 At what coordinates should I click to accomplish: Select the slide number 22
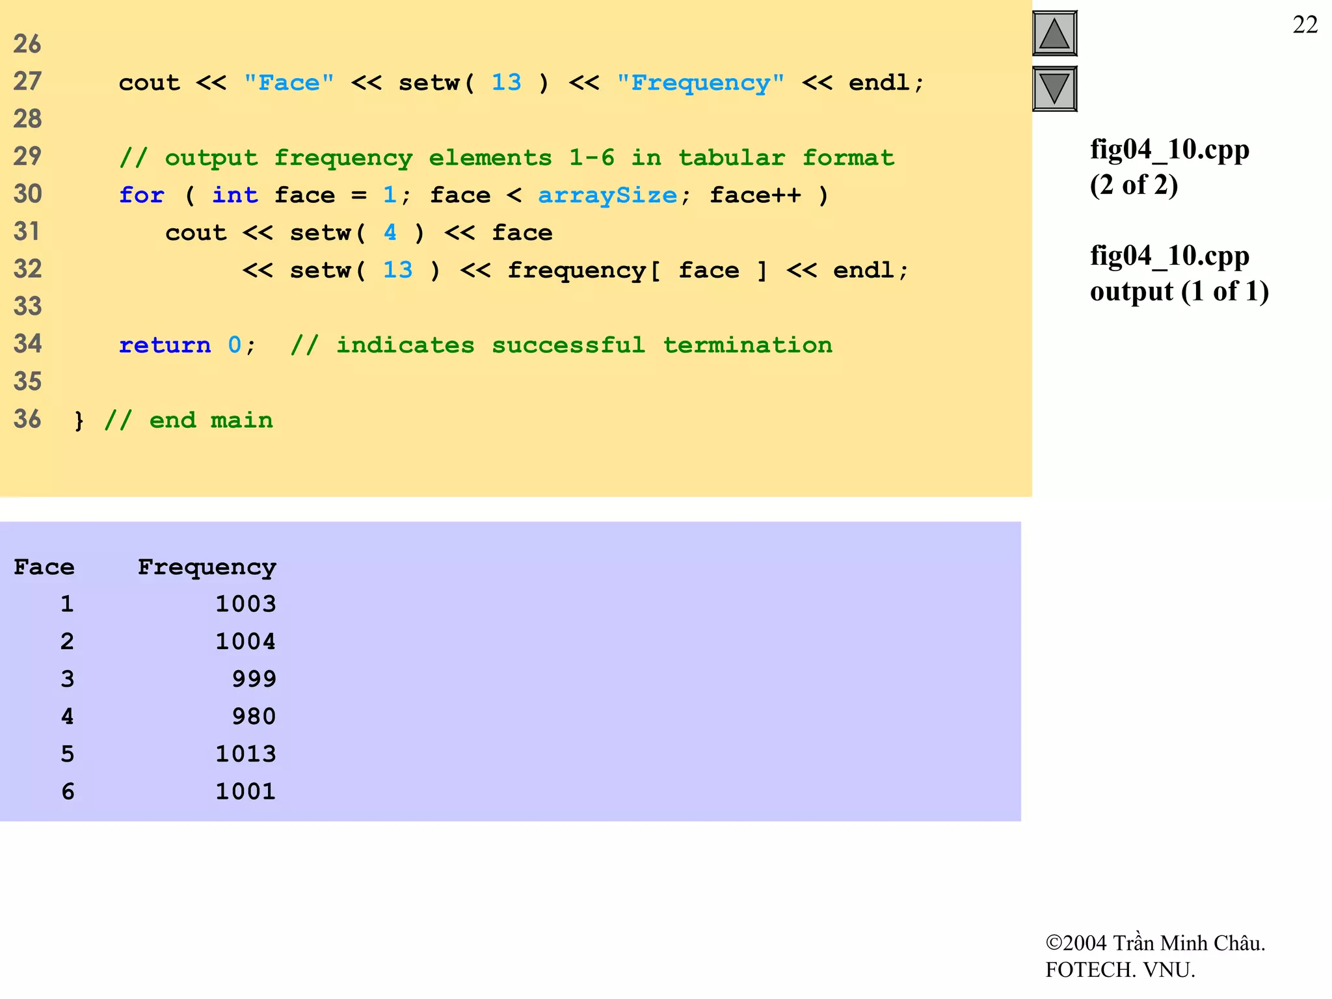[1305, 25]
